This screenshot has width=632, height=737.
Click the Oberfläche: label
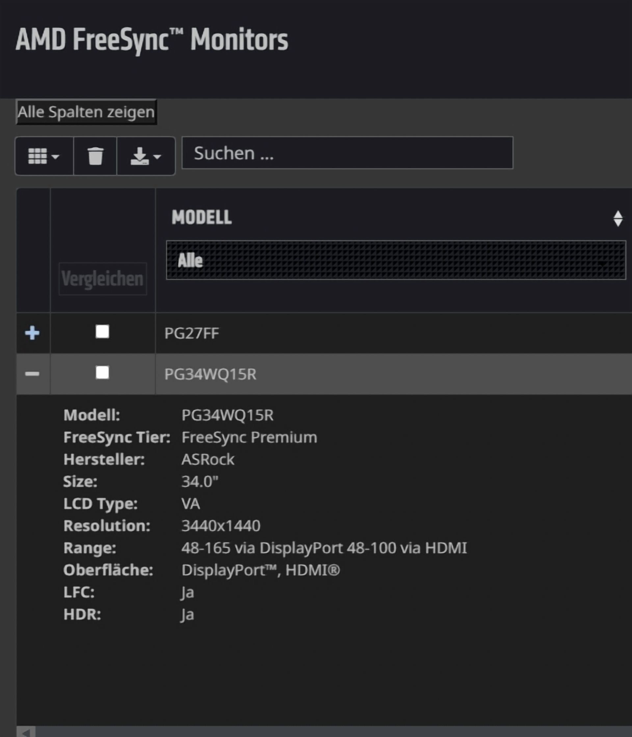click(108, 570)
